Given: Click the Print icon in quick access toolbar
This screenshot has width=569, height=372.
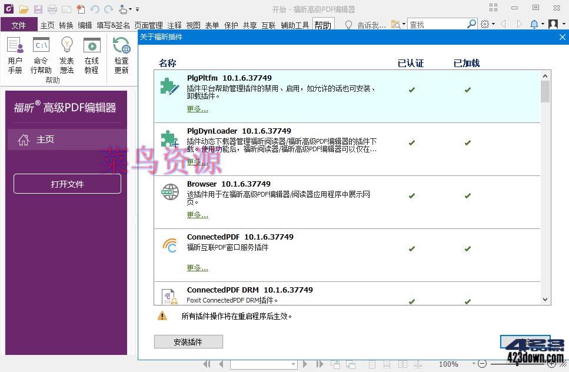Looking at the screenshot, I should 52,9.
